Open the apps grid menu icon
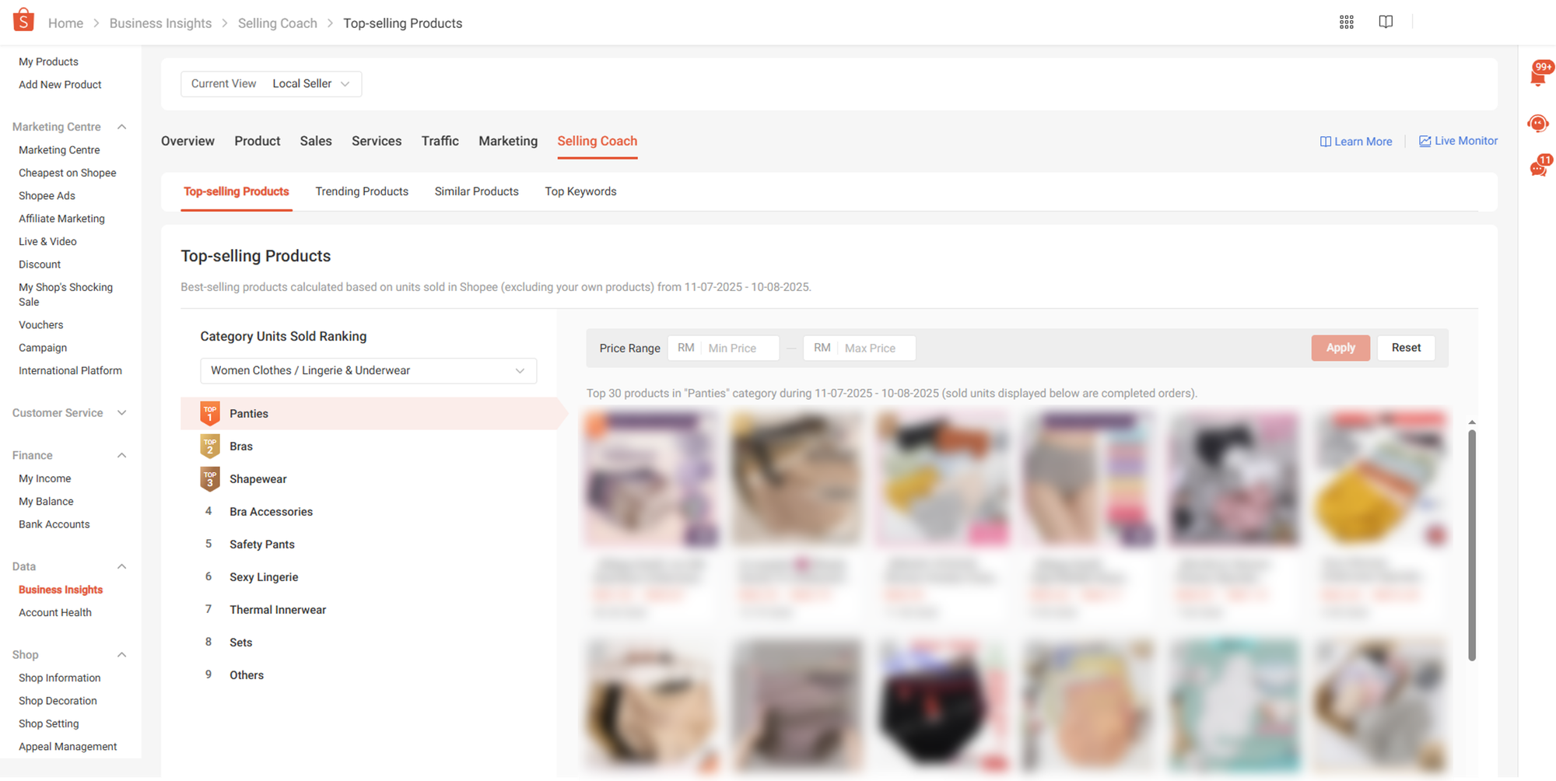The image size is (1556, 781). point(1346,23)
